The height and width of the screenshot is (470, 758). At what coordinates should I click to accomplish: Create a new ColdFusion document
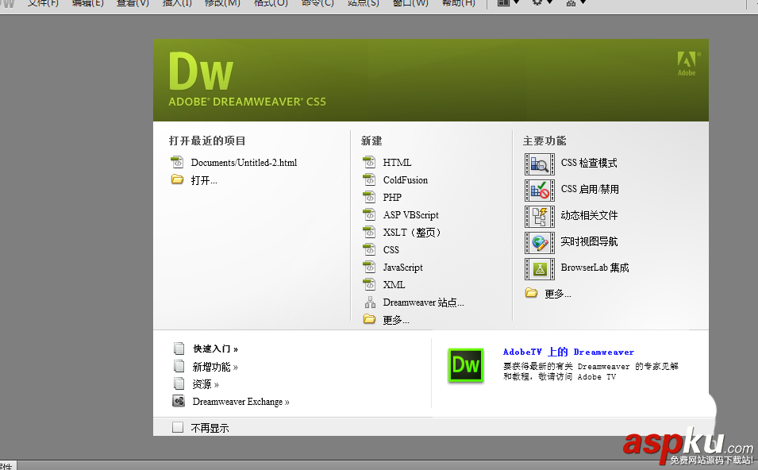click(405, 180)
